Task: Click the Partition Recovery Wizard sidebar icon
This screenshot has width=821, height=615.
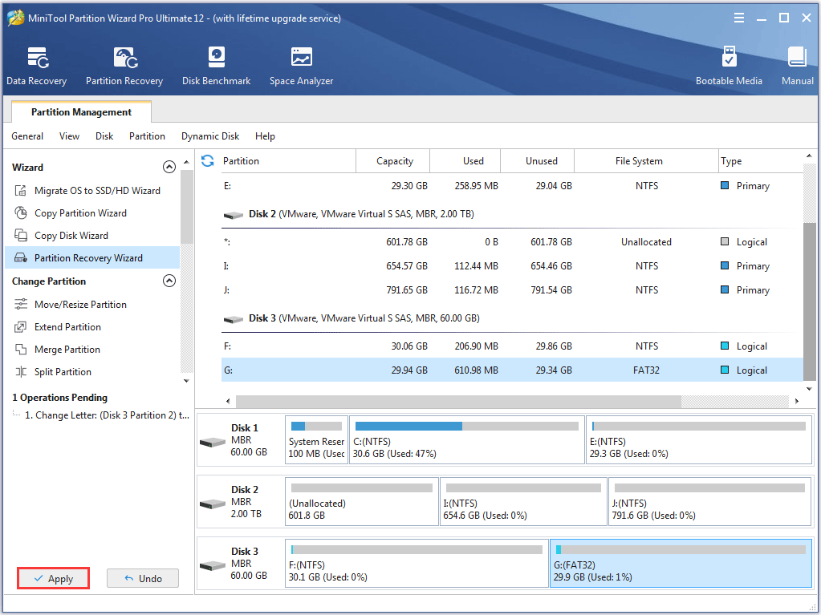Action: pyautogui.click(x=21, y=258)
